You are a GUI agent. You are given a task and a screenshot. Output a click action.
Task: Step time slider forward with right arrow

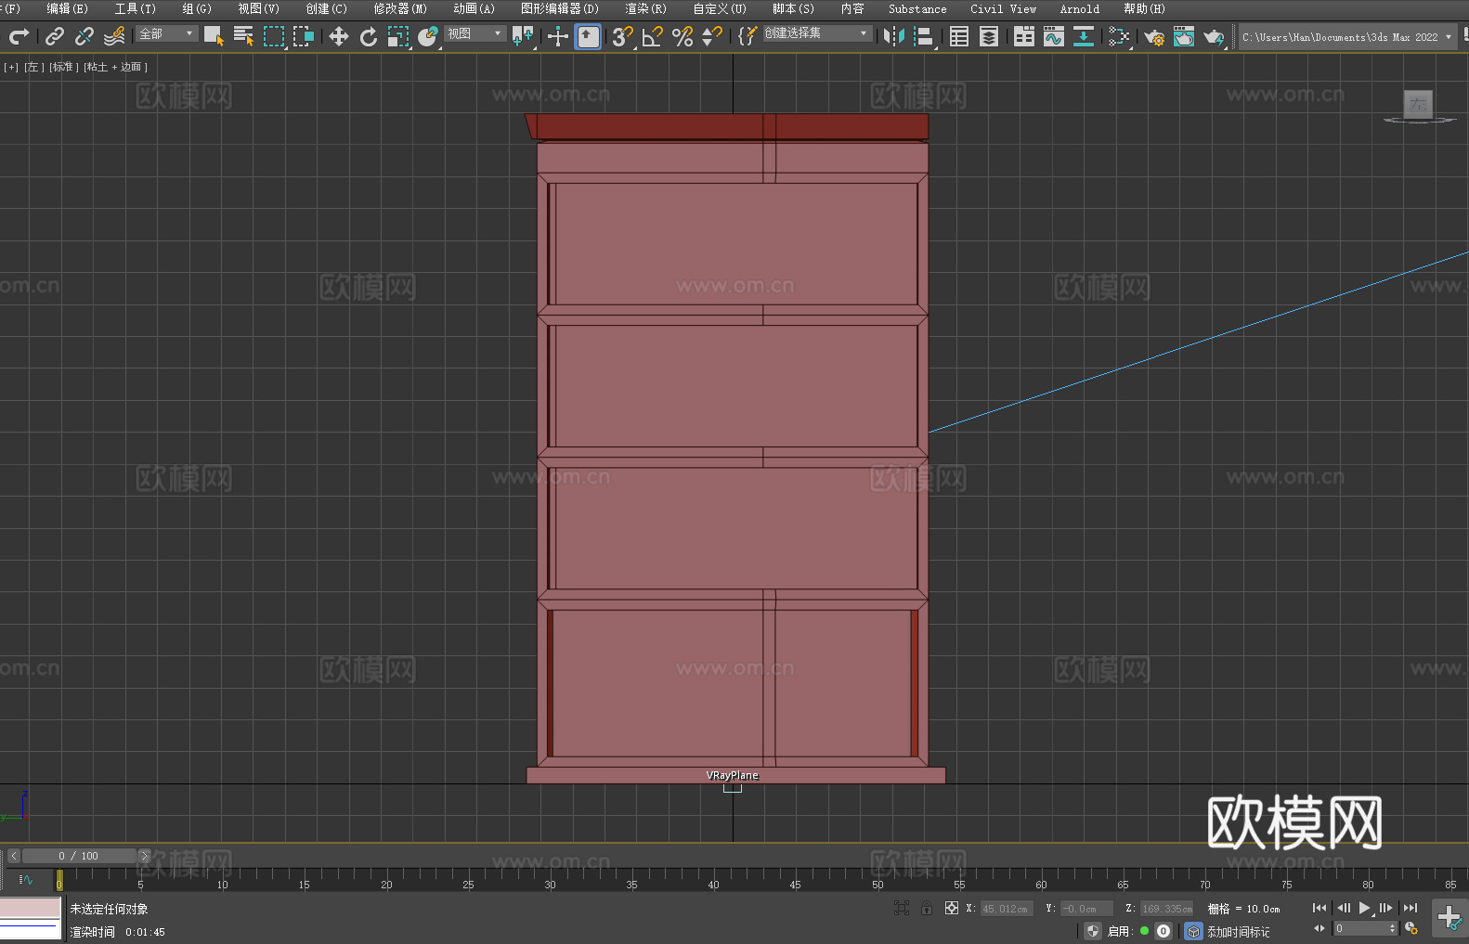144,856
